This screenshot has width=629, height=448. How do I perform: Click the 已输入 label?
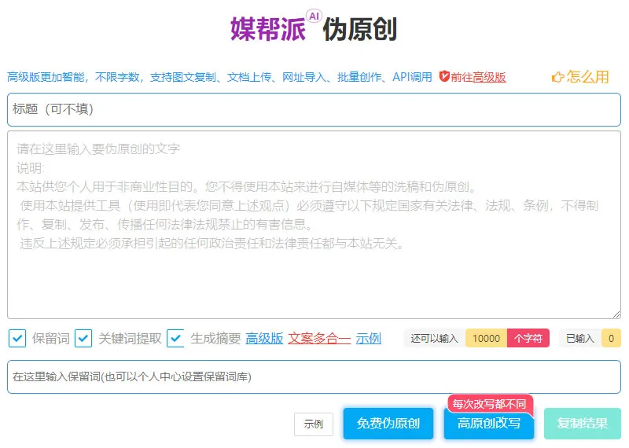pyautogui.click(x=579, y=338)
